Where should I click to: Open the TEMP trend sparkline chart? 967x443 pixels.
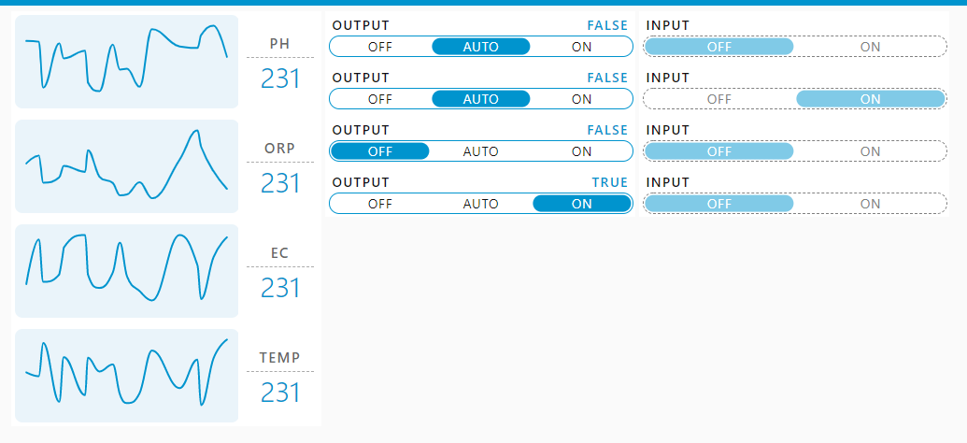126,376
